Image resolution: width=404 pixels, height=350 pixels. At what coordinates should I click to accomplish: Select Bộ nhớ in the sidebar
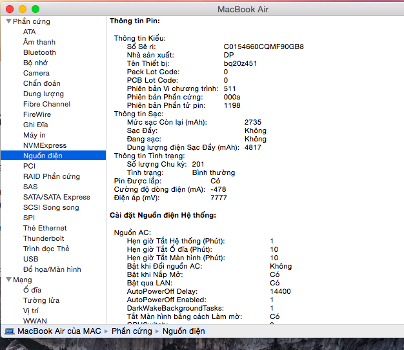tap(35, 63)
